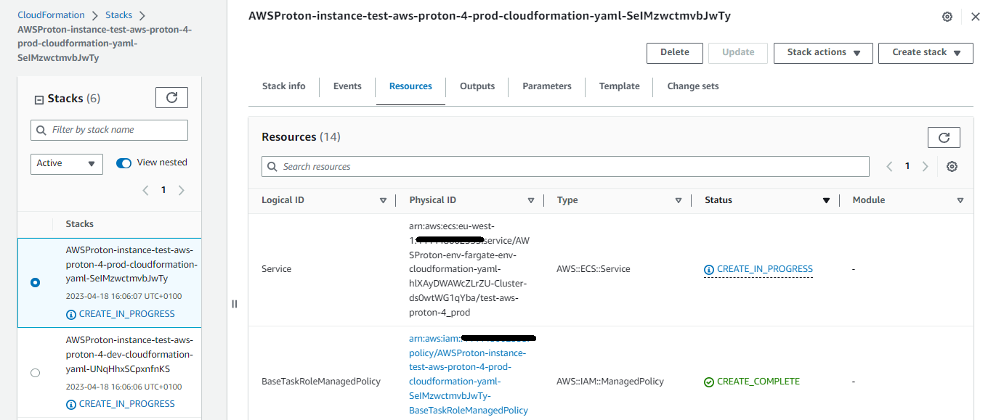
Task: Collapse the side panel using the divider handle
Action: [234, 304]
